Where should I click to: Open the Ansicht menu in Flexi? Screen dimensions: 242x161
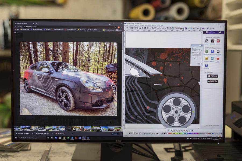pyautogui.click(x=137, y=25)
